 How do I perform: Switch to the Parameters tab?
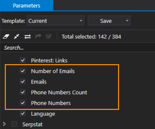27,5
